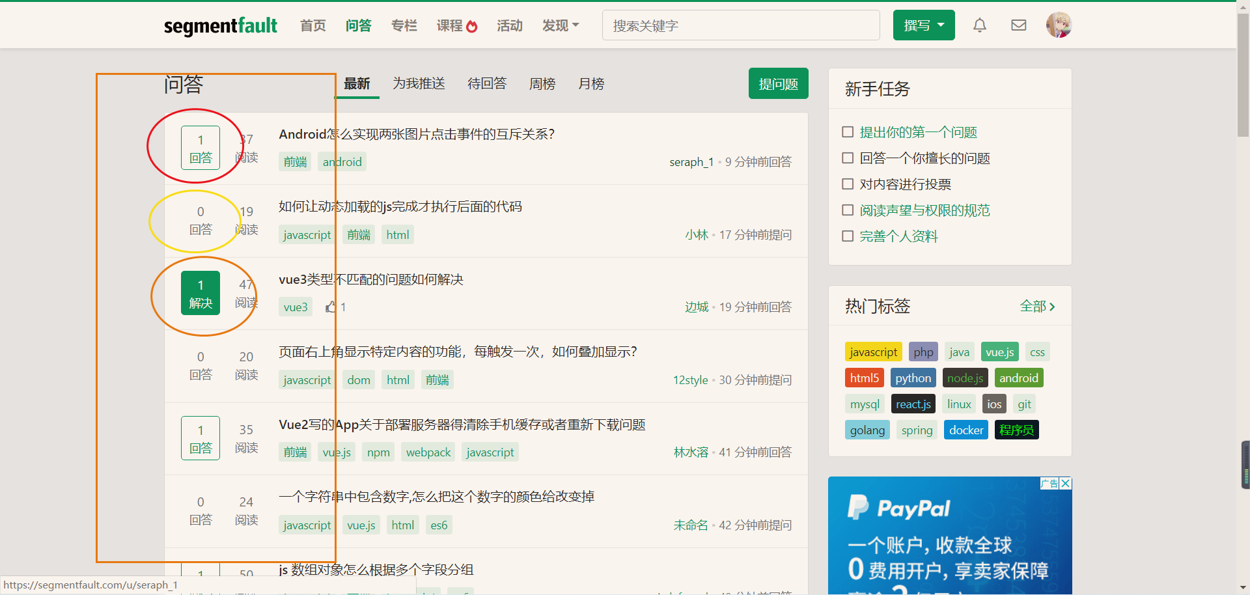Click the 程序员 hot tag
Viewport: 1250px width, 595px height.
[1016, 430]
